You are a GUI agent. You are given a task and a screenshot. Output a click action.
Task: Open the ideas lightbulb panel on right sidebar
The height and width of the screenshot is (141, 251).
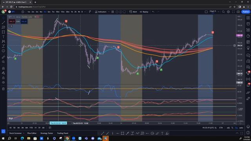(x=248, y=48)
